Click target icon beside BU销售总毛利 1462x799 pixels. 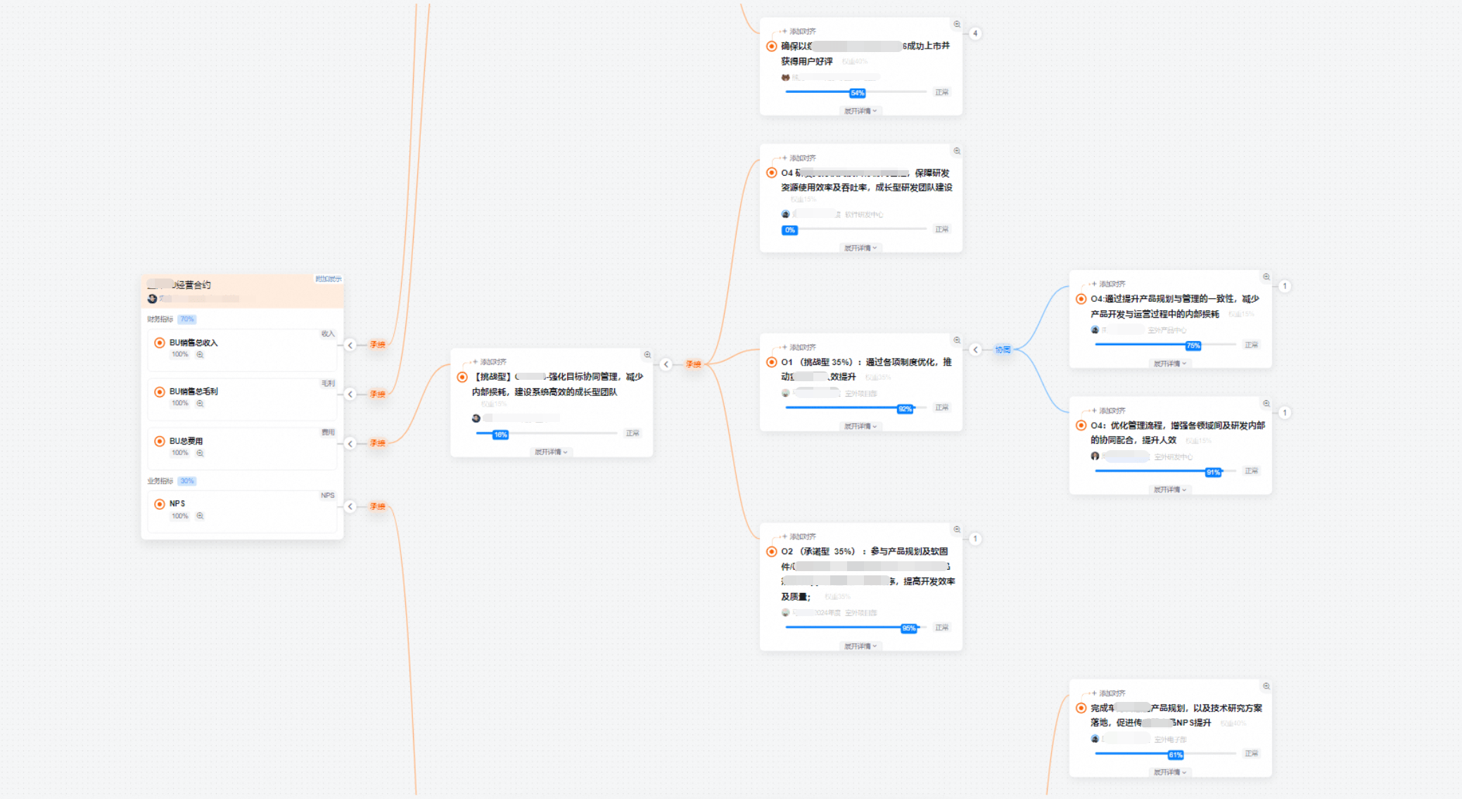coord(160,392)
